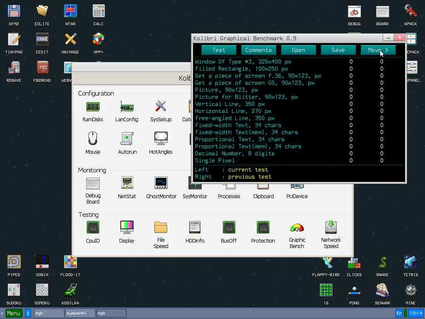Launch the PONG game icon
The width and height of the screenshot is (425, 319).
click(354, 291)
